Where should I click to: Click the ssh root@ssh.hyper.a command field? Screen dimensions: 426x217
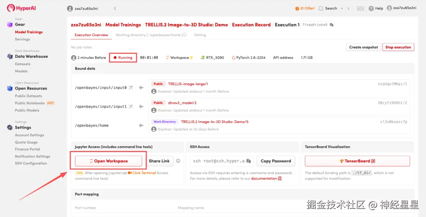pyautogui.click(x=222, y=161)
